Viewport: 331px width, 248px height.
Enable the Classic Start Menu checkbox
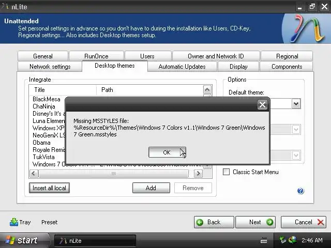point(227,172)
